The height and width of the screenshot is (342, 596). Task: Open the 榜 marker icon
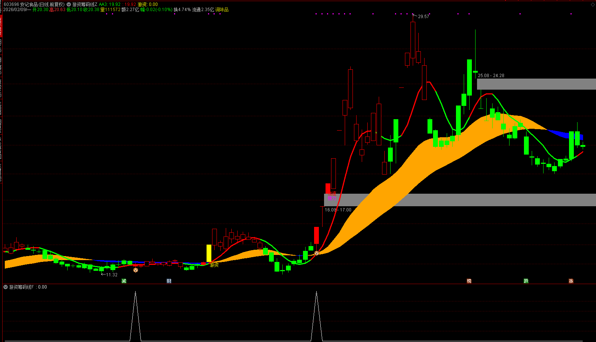pyautogui.click(x=469, y=281)
